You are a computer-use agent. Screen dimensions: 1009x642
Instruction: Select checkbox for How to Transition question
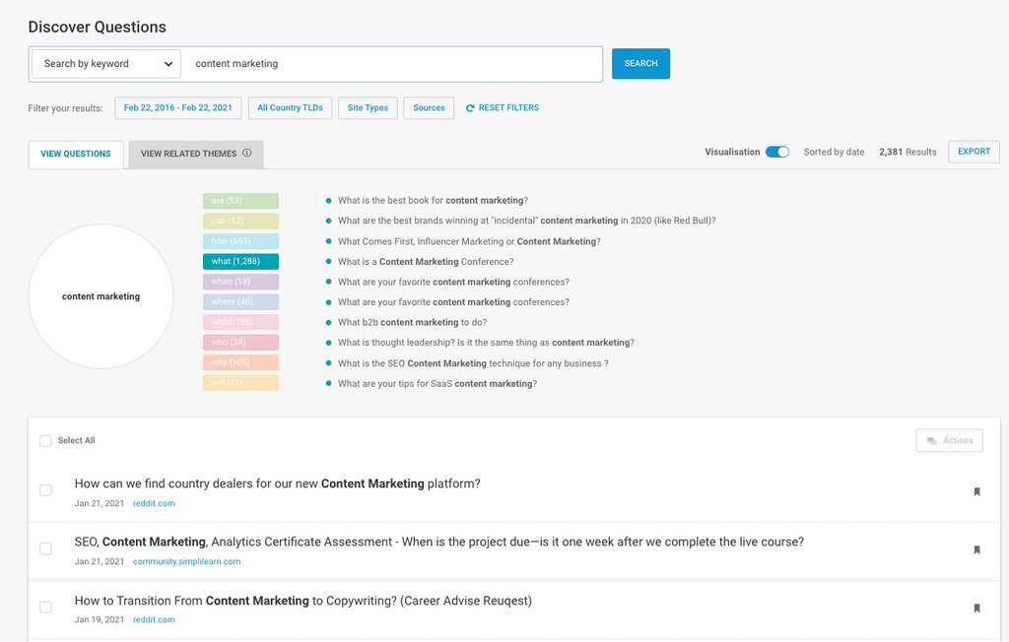coord(45,608)
